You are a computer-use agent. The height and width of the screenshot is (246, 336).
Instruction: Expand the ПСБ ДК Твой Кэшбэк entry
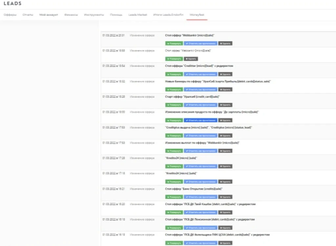174,212
